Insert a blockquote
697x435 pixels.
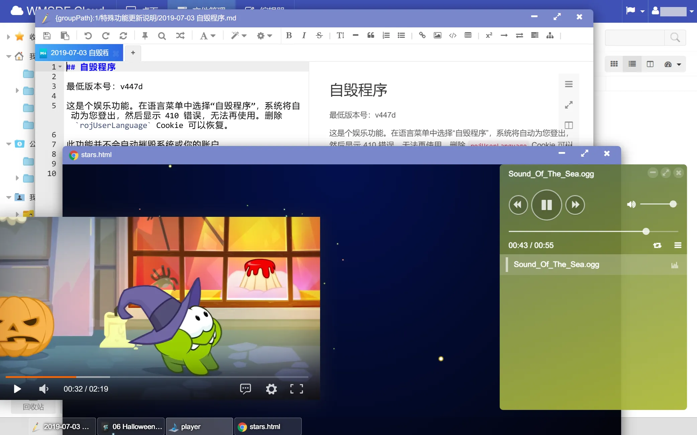coord(371,35)
